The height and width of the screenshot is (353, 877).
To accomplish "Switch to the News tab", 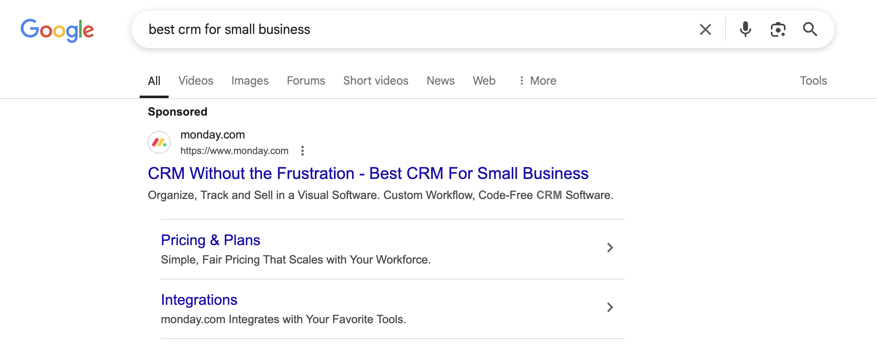I will [441, 80].
